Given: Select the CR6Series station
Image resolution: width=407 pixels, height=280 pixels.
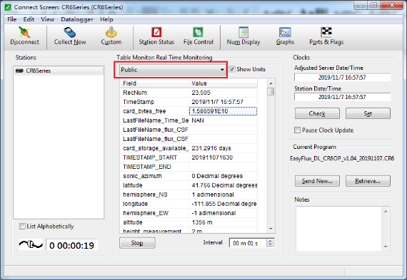Looking at the screenshot, I should (59, 71).
